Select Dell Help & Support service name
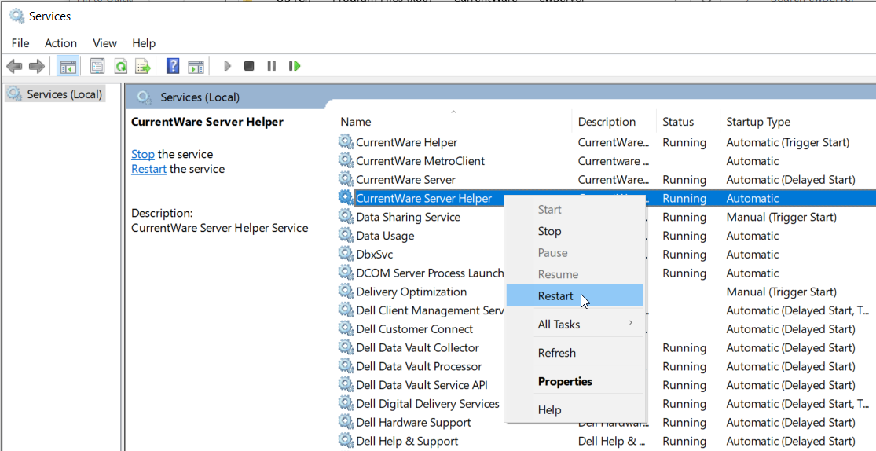Viewport: 876px width, 451px height. [x=407, y=441]
